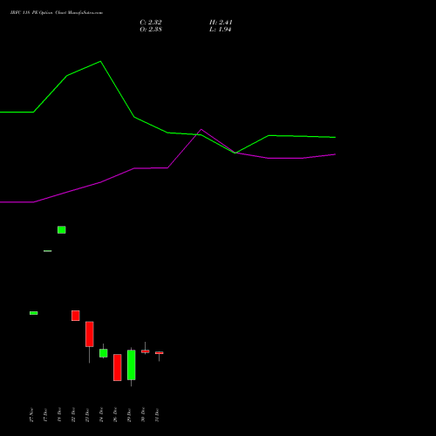
Task: Click the peak of the green line
Action: (100, 61)
